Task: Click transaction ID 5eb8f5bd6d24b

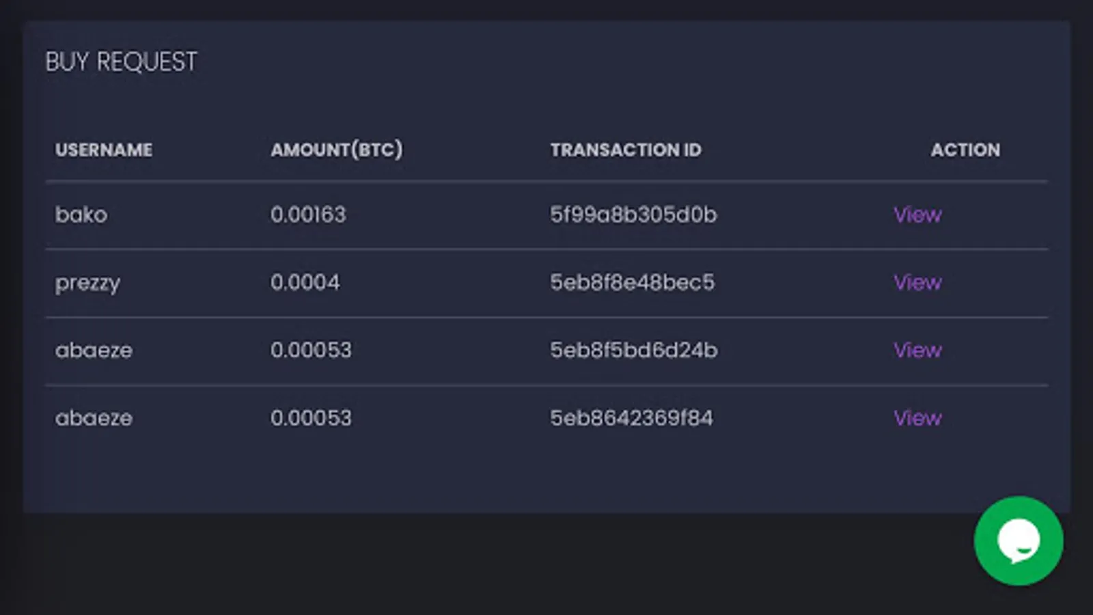Action: (633, 350)
